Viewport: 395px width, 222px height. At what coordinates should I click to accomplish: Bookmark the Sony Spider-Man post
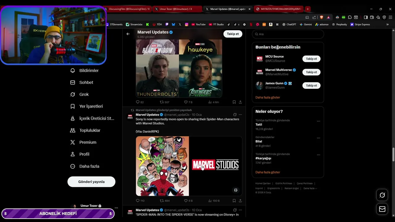234,201
